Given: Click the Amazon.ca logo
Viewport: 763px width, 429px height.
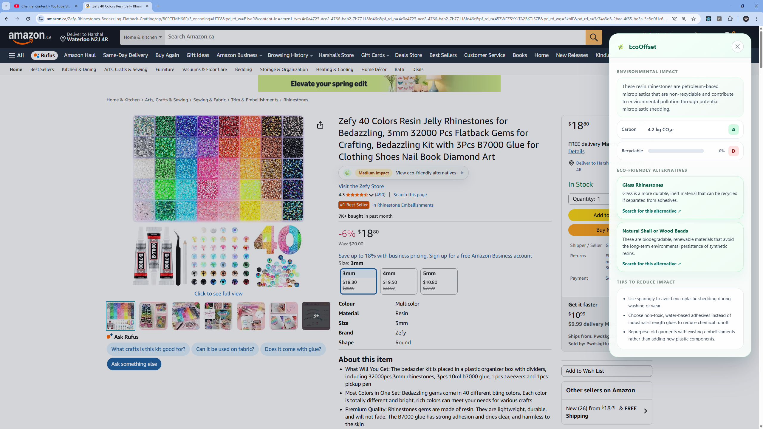Looking at the screenshot, I should point(30,37).
